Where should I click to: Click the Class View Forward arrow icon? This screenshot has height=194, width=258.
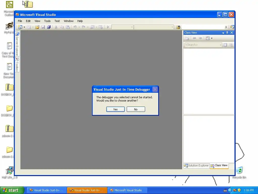coord(200,38)
